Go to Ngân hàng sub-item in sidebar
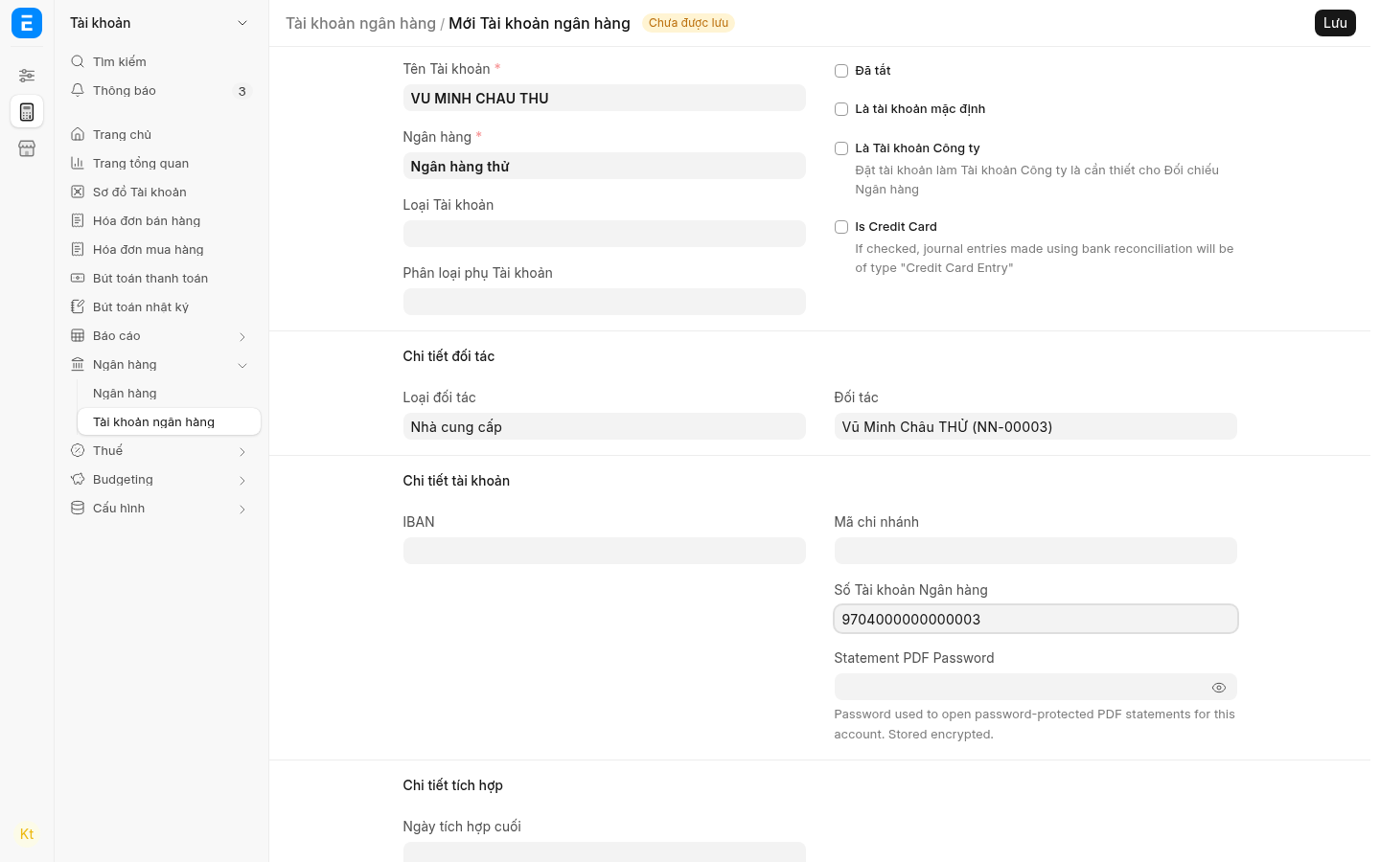Viewport: 1380px width, 862px height. click(x=169, y=393)
